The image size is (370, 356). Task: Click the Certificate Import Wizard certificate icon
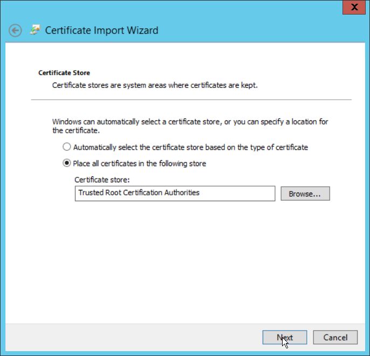pyautogui.click(x=35, y=30)
